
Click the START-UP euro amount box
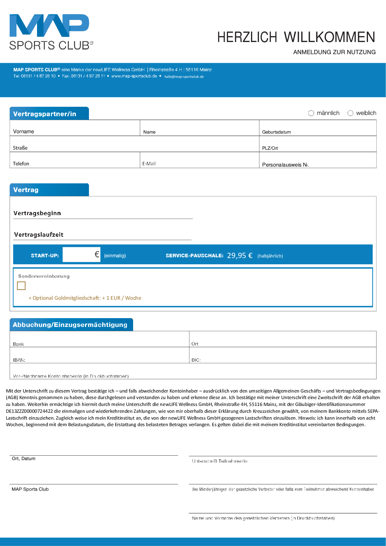[81, 255]
